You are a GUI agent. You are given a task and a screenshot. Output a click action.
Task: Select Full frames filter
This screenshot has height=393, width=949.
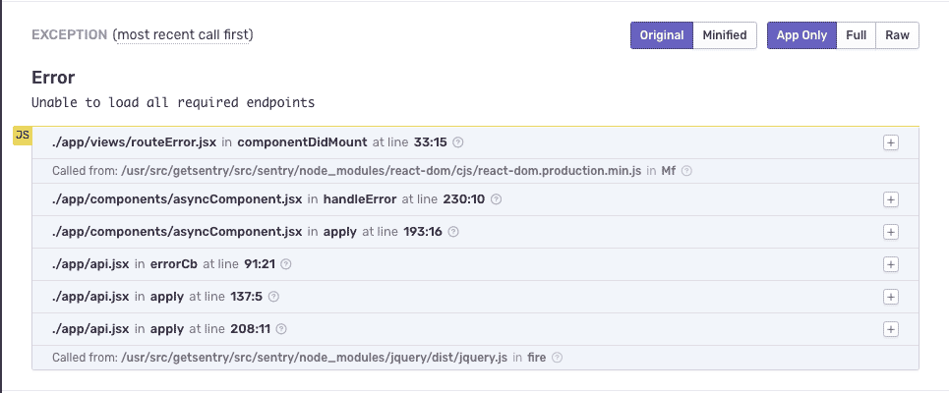pos(856,35)
